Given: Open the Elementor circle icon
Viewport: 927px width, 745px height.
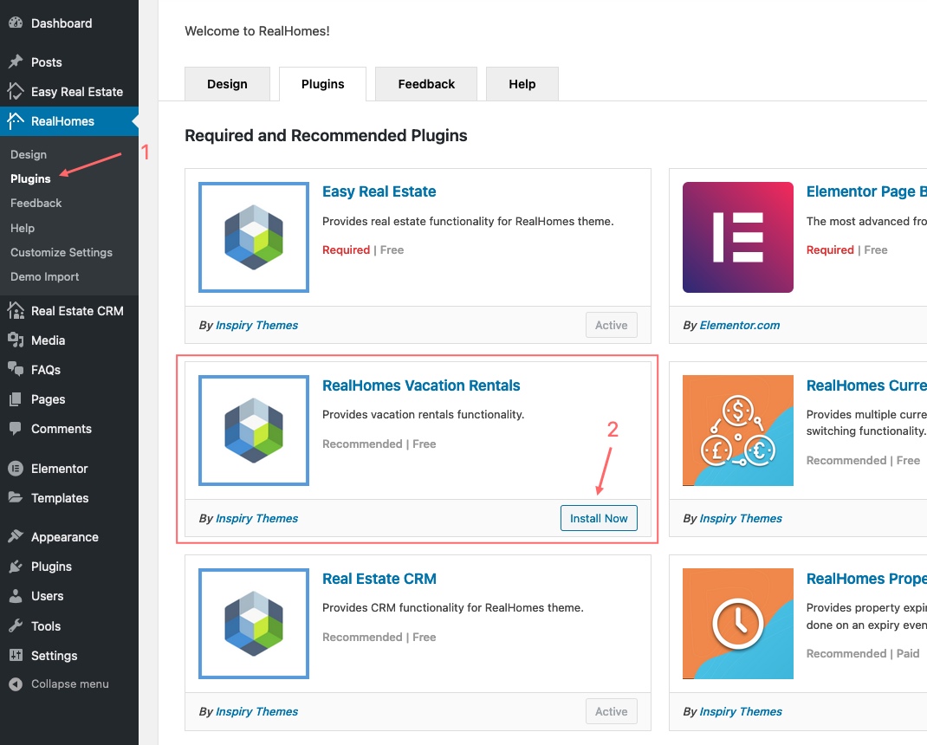Looking at the screenshot, I should pyautogui.click(x=16, y=469).
